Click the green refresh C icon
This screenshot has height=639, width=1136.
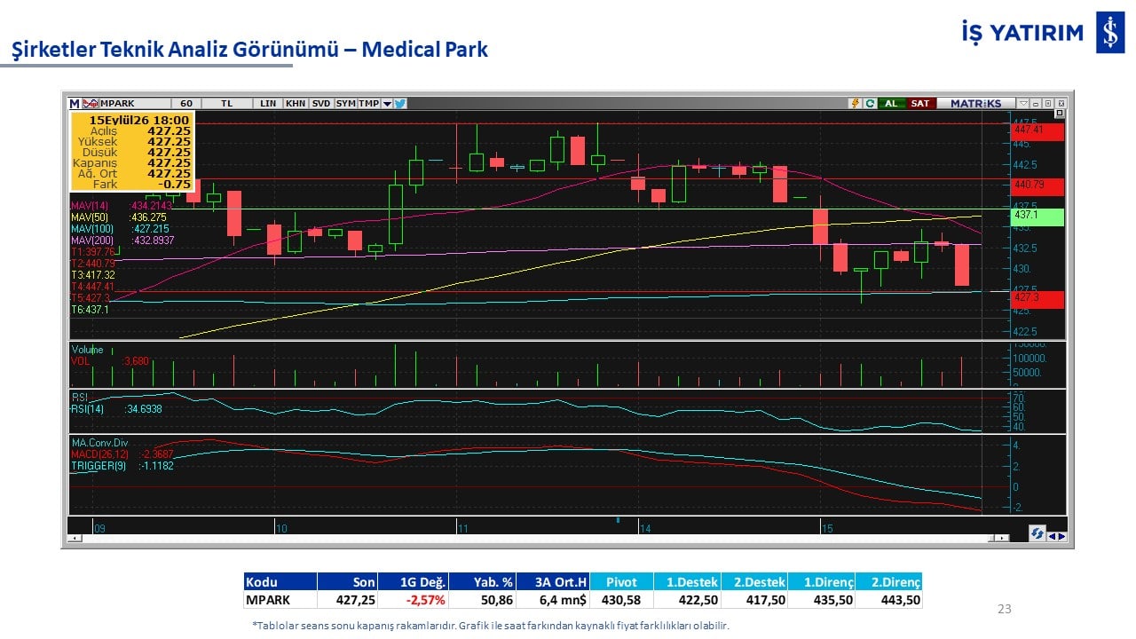pos(870,103)
